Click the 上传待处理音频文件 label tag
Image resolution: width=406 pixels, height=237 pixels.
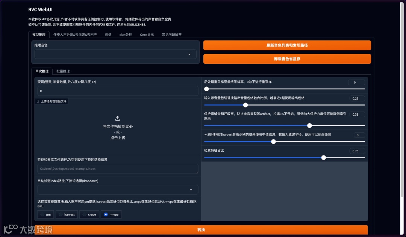52,101
